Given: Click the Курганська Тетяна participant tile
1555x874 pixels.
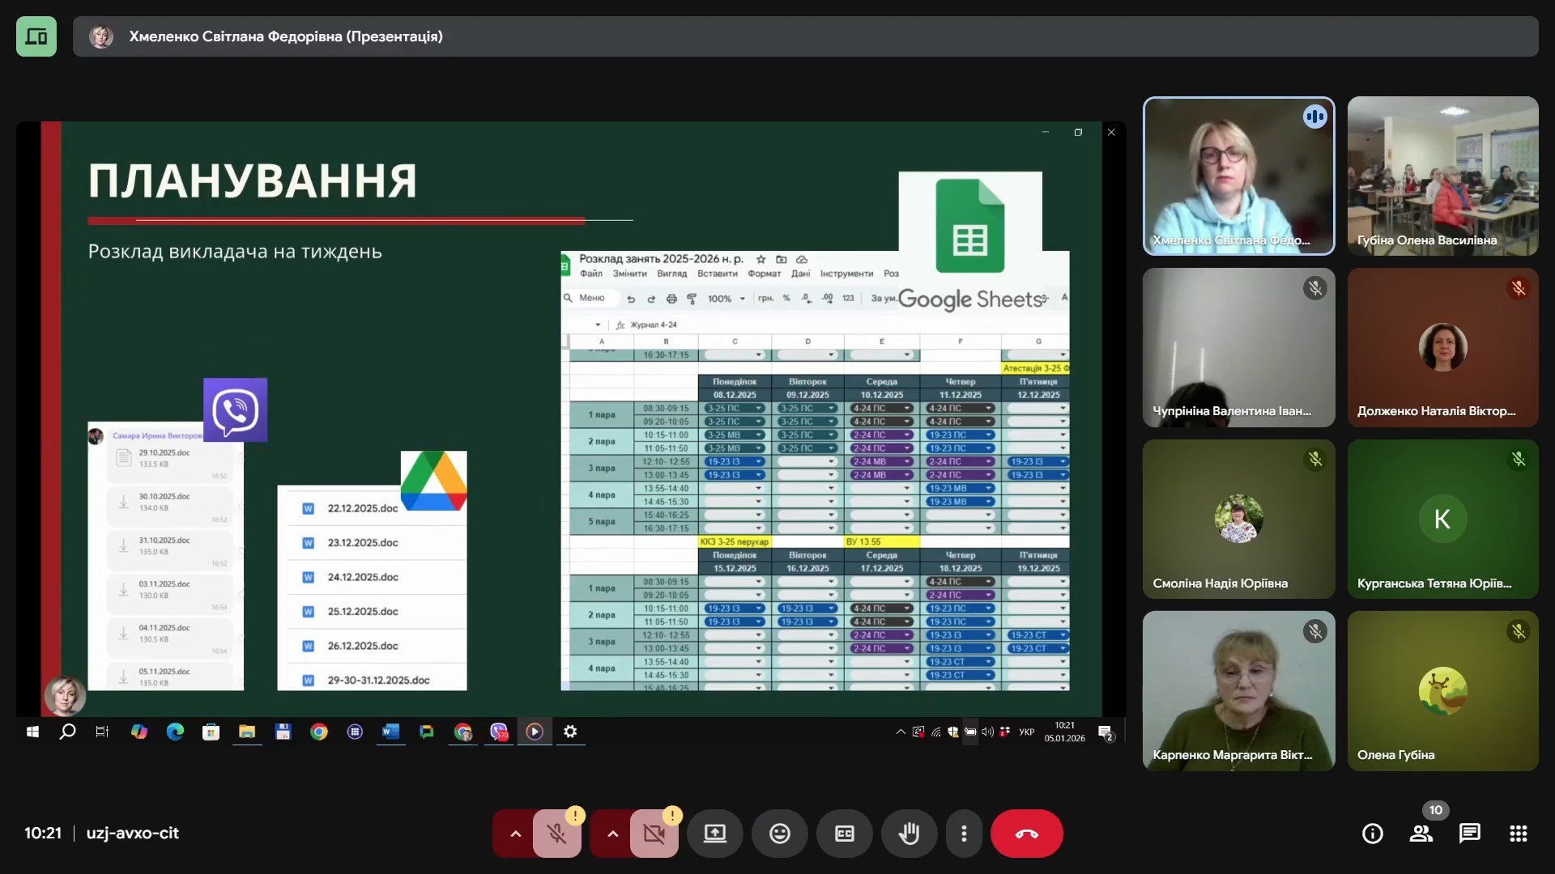Looking at the screenshot, I should pos(1442,519).
